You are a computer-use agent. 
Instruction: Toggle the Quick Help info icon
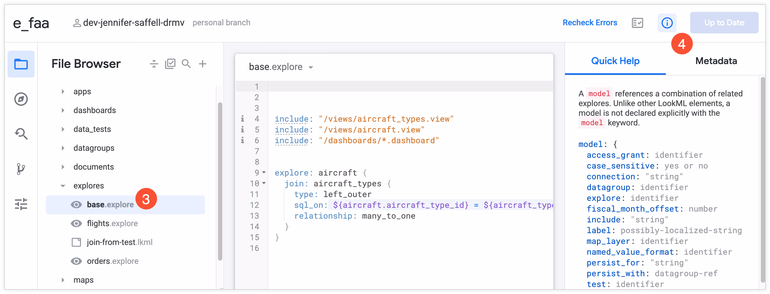tap(667, 23)
